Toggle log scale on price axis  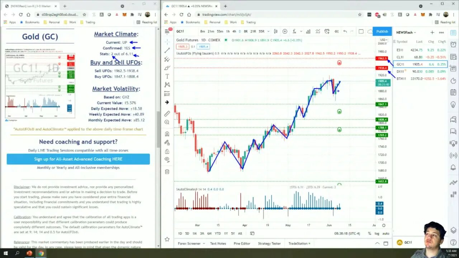coord(377,234)
